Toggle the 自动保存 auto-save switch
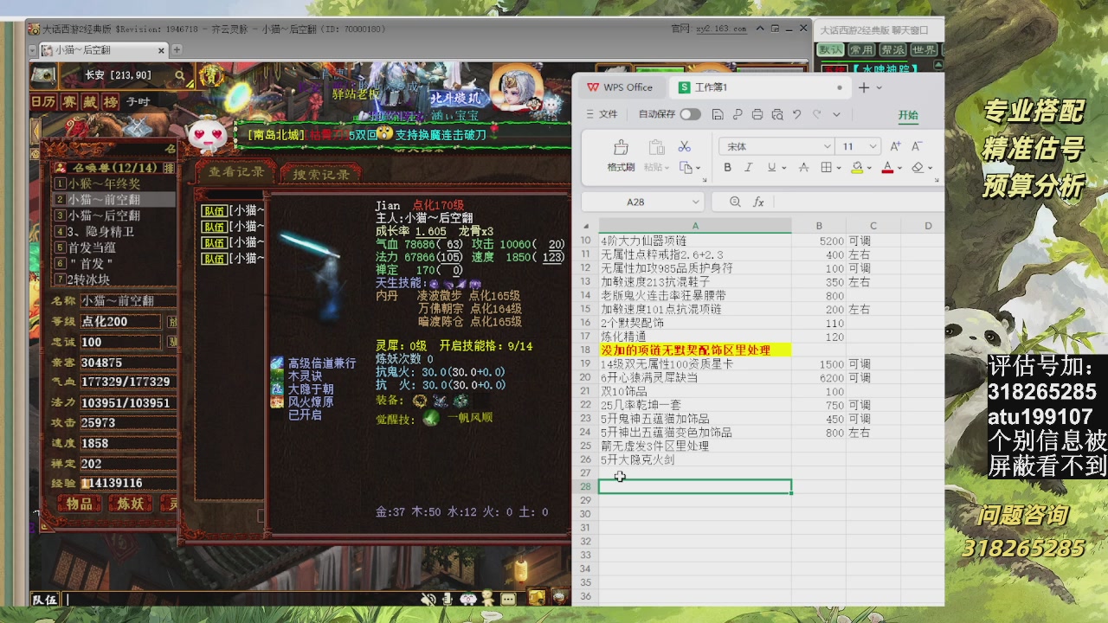This screenshot has height=623, width=1108. coord(690,114)
